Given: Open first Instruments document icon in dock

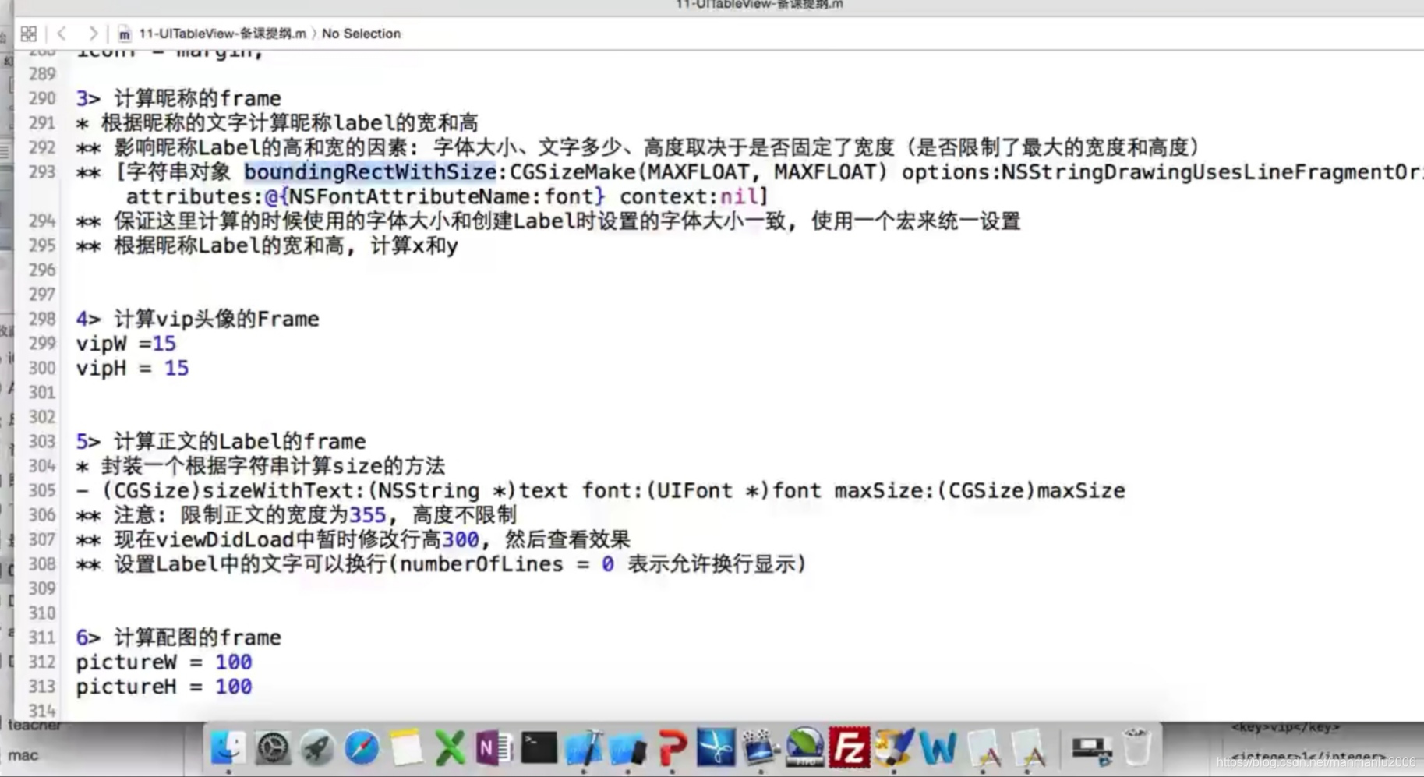Looking at the screenshot, I should coord(984,748).
